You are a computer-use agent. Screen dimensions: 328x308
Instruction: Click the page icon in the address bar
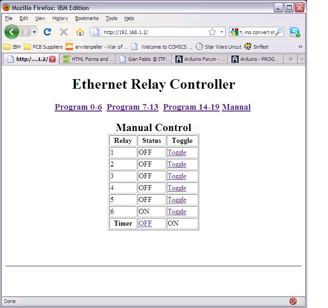96,32
